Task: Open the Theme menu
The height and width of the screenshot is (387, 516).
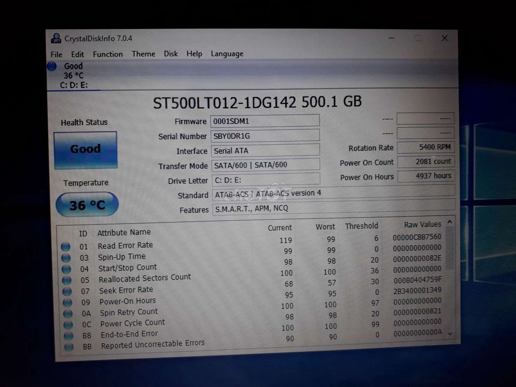Action: point(143,54)
